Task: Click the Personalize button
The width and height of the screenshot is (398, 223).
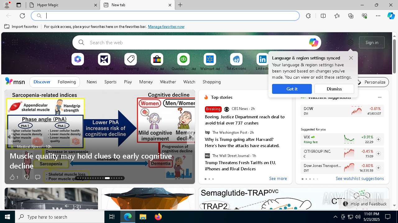Action: 372,82
